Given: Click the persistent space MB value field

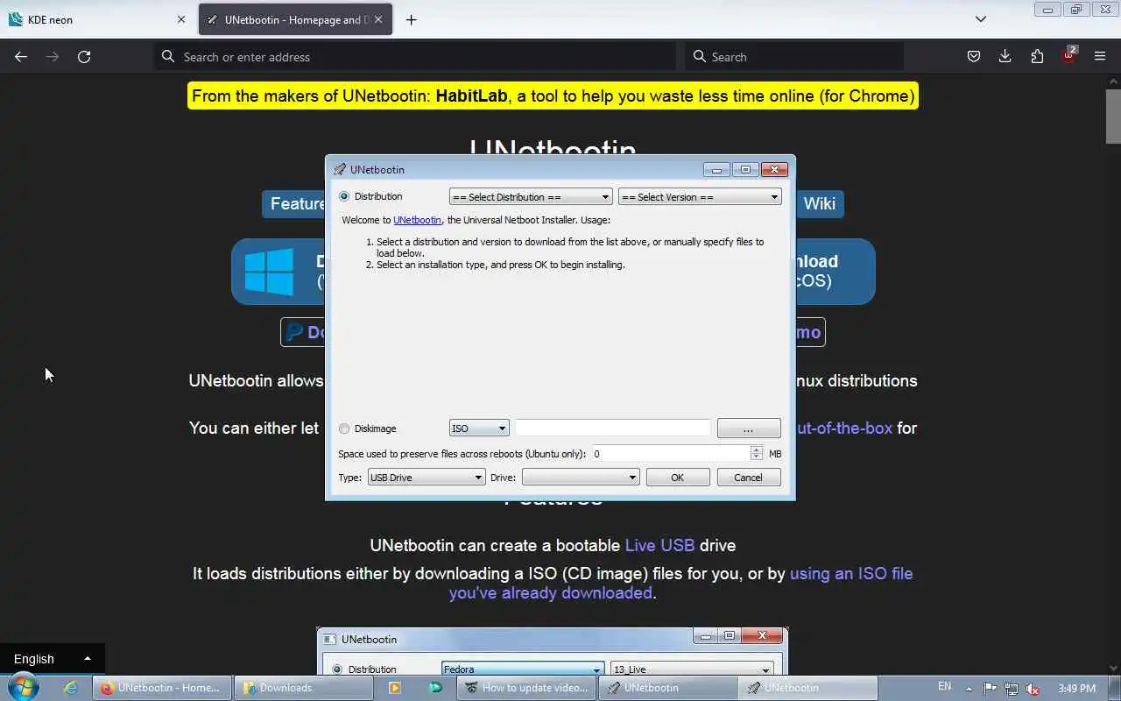Looking at the screenshot, I should coord(671,454).
